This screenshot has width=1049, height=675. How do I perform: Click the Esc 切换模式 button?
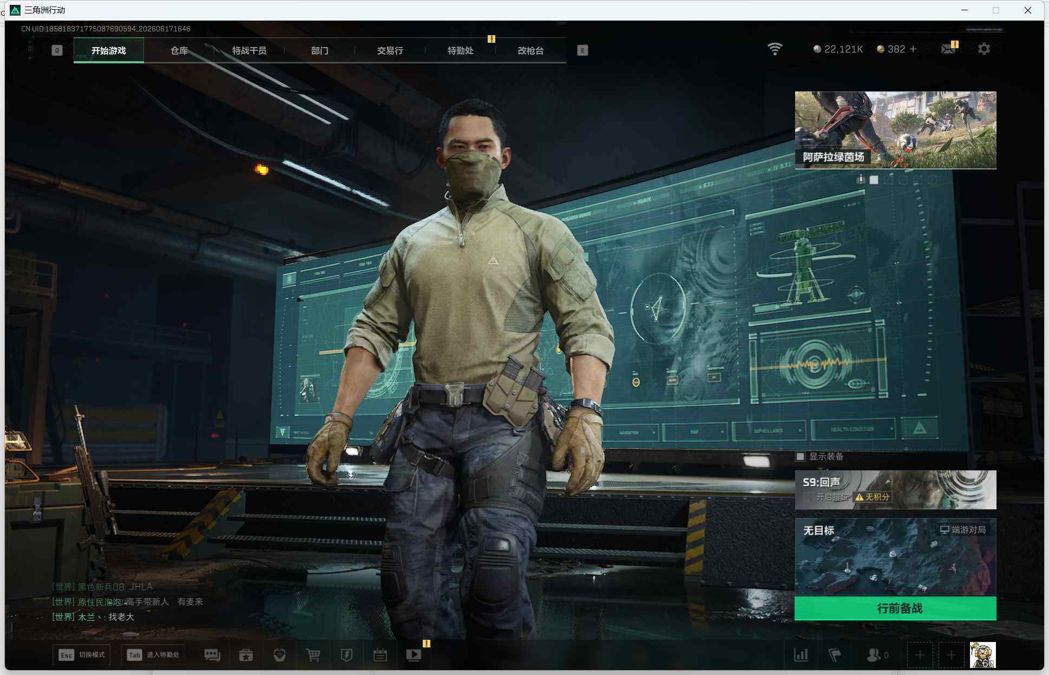(x=82, y=655)
